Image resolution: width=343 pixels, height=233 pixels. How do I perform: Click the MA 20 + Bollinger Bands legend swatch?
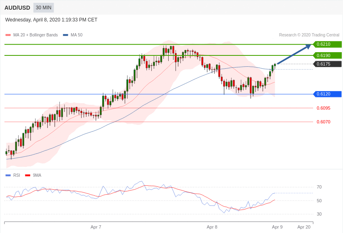pos(8,35)
